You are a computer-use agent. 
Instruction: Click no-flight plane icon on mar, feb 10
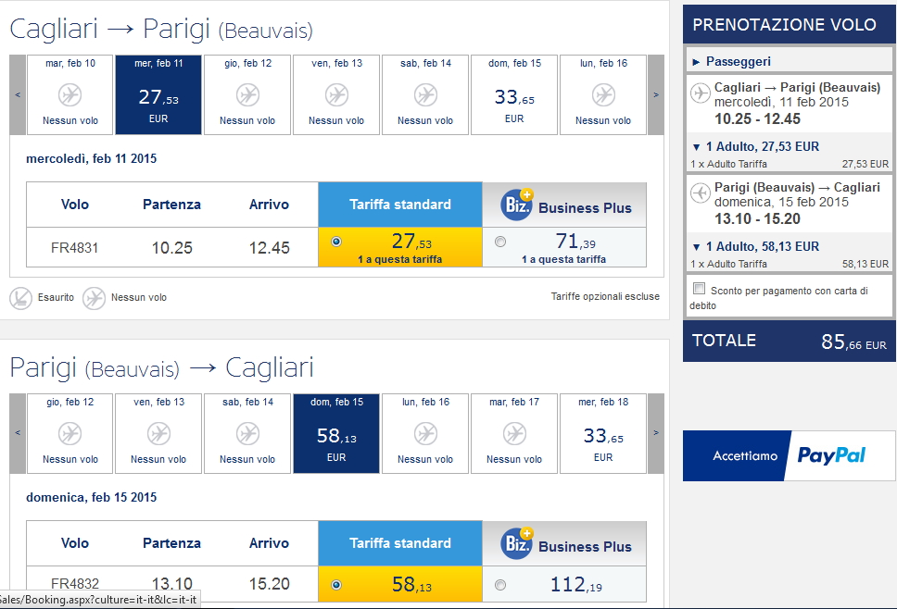click(69, 94)
